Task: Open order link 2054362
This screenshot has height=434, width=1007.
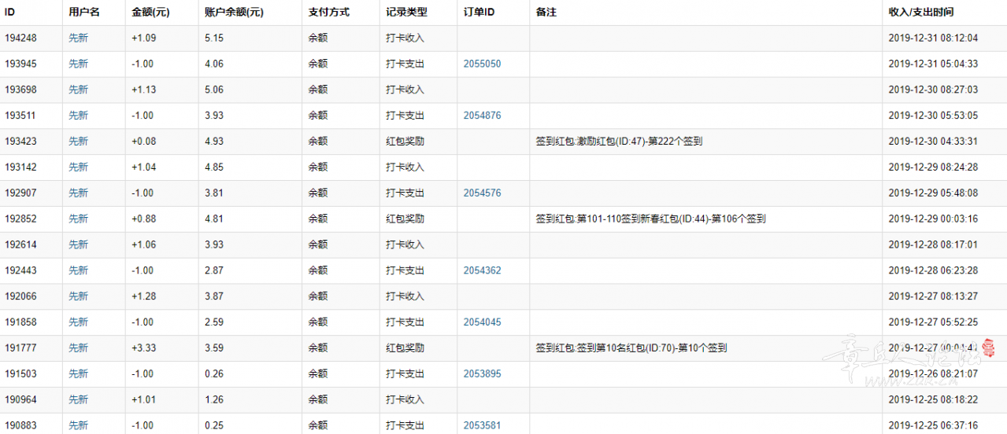Action: click(482, 270)
